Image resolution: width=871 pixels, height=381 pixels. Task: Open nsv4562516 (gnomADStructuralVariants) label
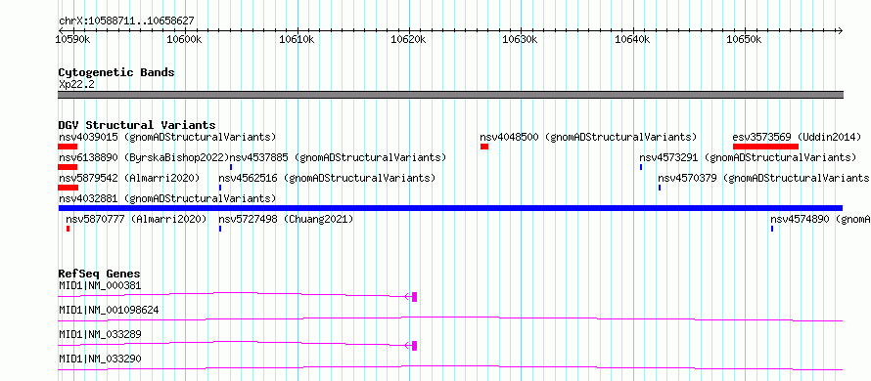(327, 178)
